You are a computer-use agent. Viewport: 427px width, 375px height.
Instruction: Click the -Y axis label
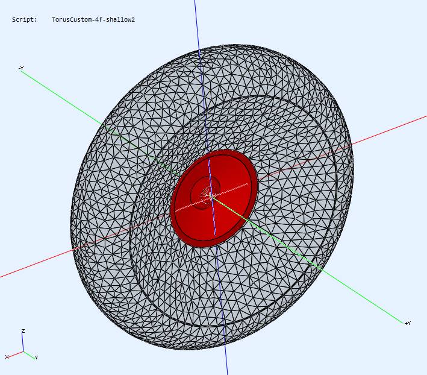21,68
